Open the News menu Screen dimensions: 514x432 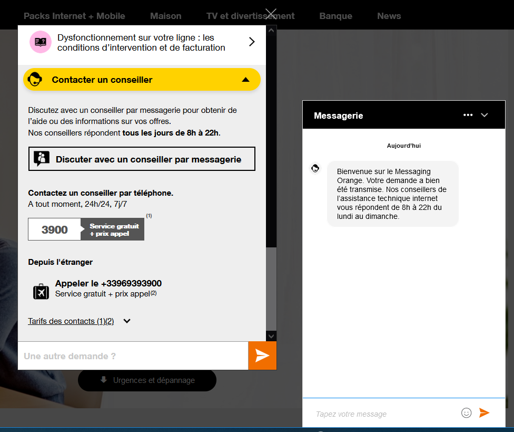(389, 16)
